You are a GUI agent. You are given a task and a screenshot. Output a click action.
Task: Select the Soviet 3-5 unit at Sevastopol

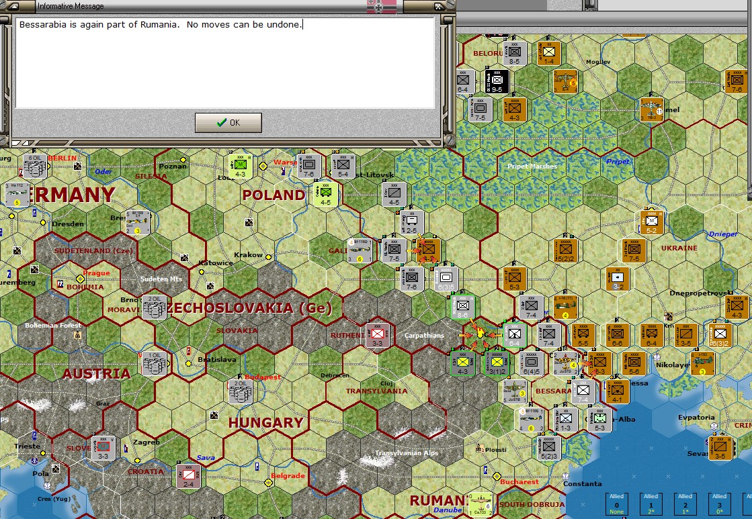[720, 449]
